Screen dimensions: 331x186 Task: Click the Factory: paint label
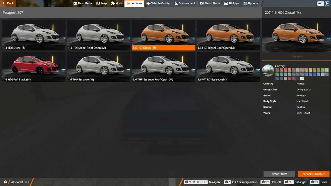(280, 66)
